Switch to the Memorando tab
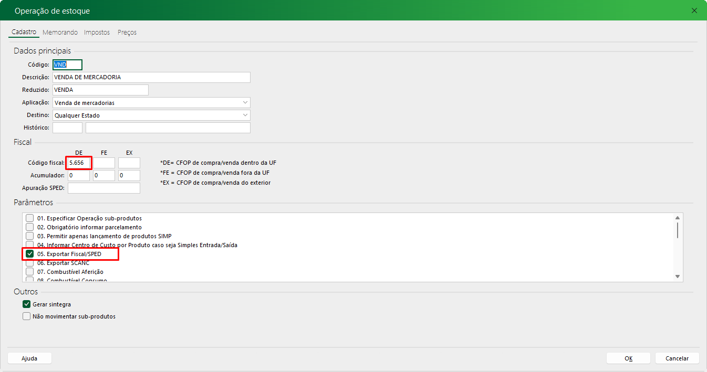707x372 pixels. pyautogui.click(x=60, y=33)
